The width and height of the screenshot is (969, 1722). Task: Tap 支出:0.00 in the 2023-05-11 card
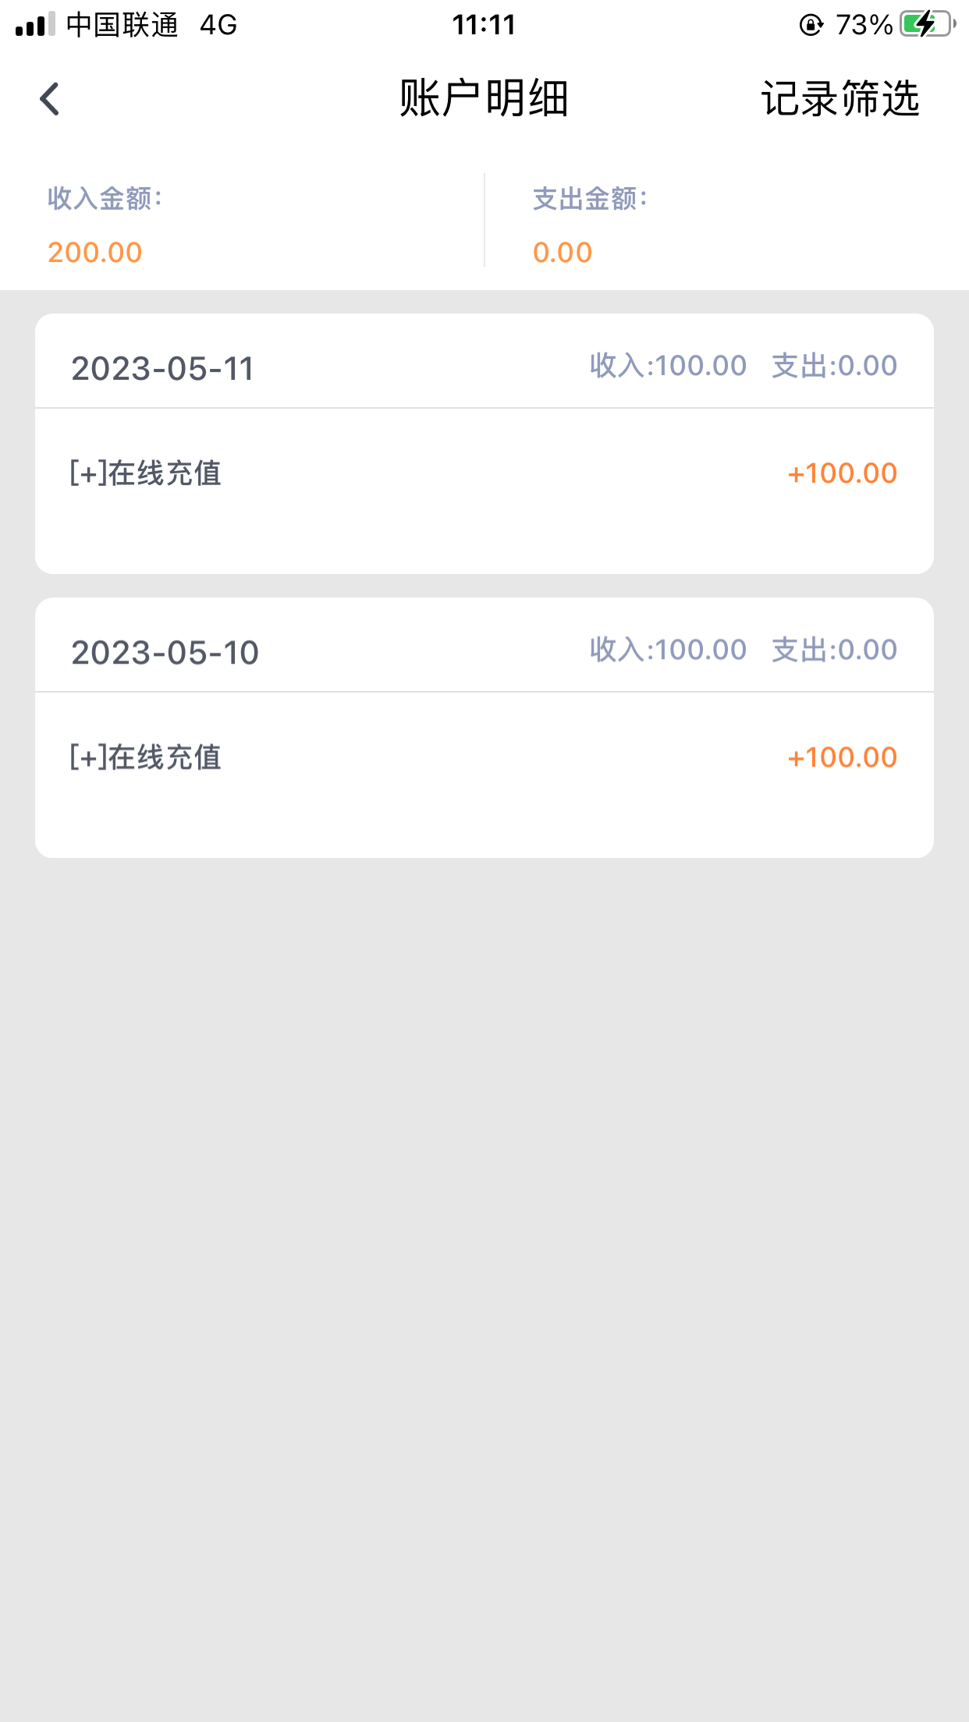(x=834, y=365)
